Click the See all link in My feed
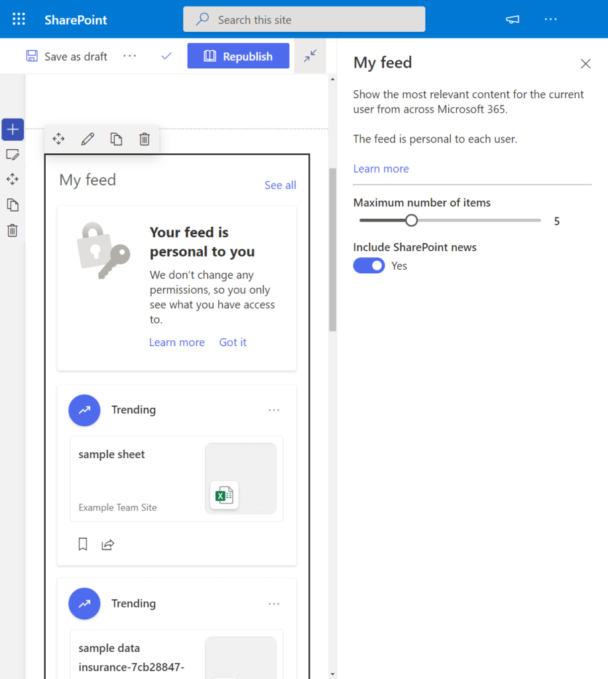 (280, 186)
